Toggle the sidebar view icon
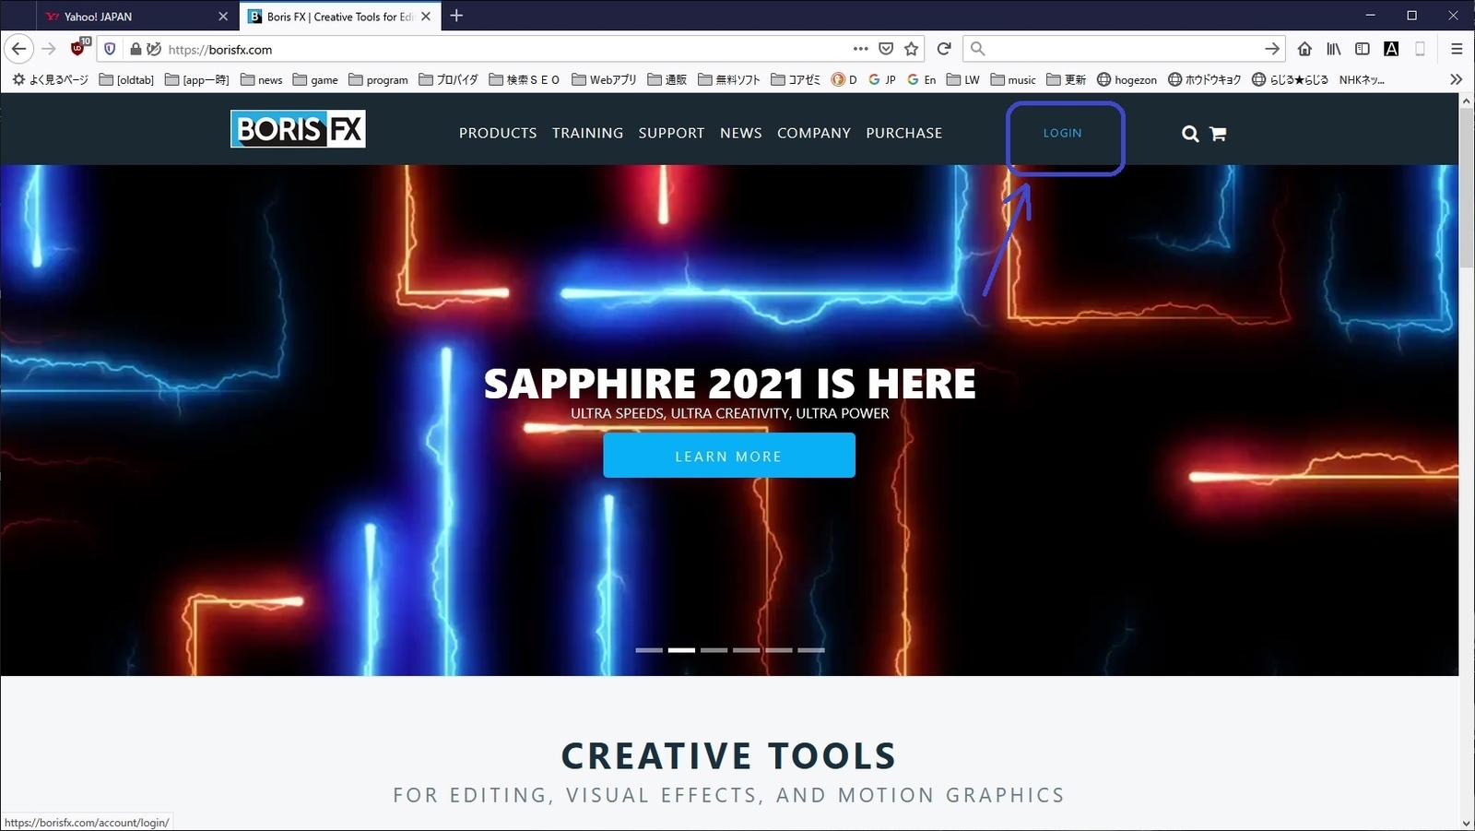1475x831 pixels. 1363,49
